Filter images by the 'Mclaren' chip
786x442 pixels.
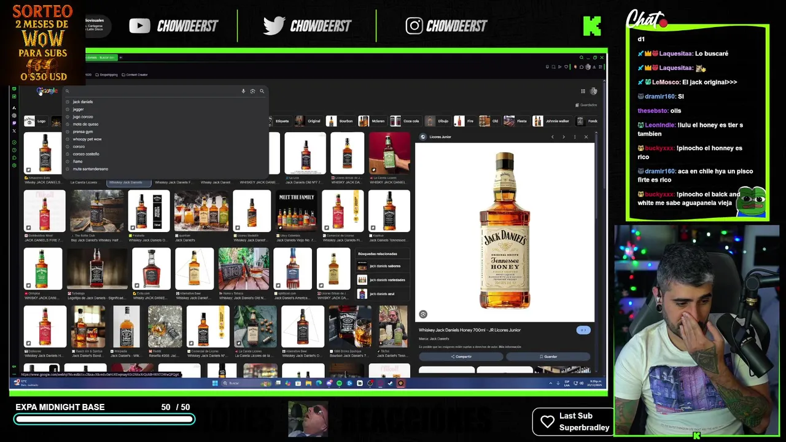point(372,121)
